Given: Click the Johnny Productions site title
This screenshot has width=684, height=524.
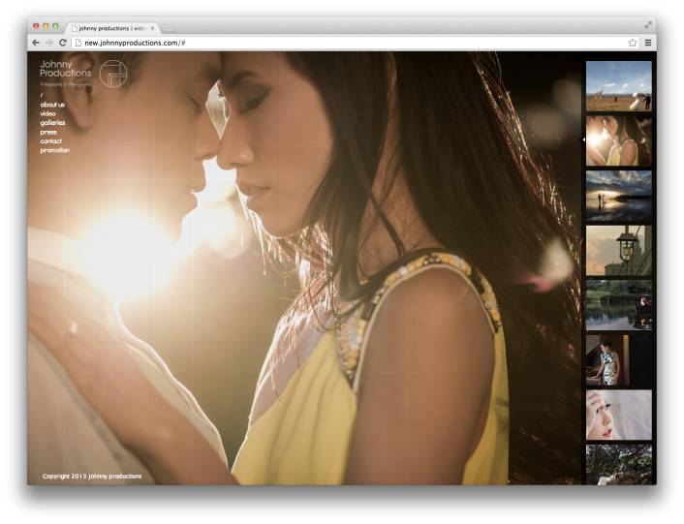Looking at the screenshot, I should pos(66,69).
